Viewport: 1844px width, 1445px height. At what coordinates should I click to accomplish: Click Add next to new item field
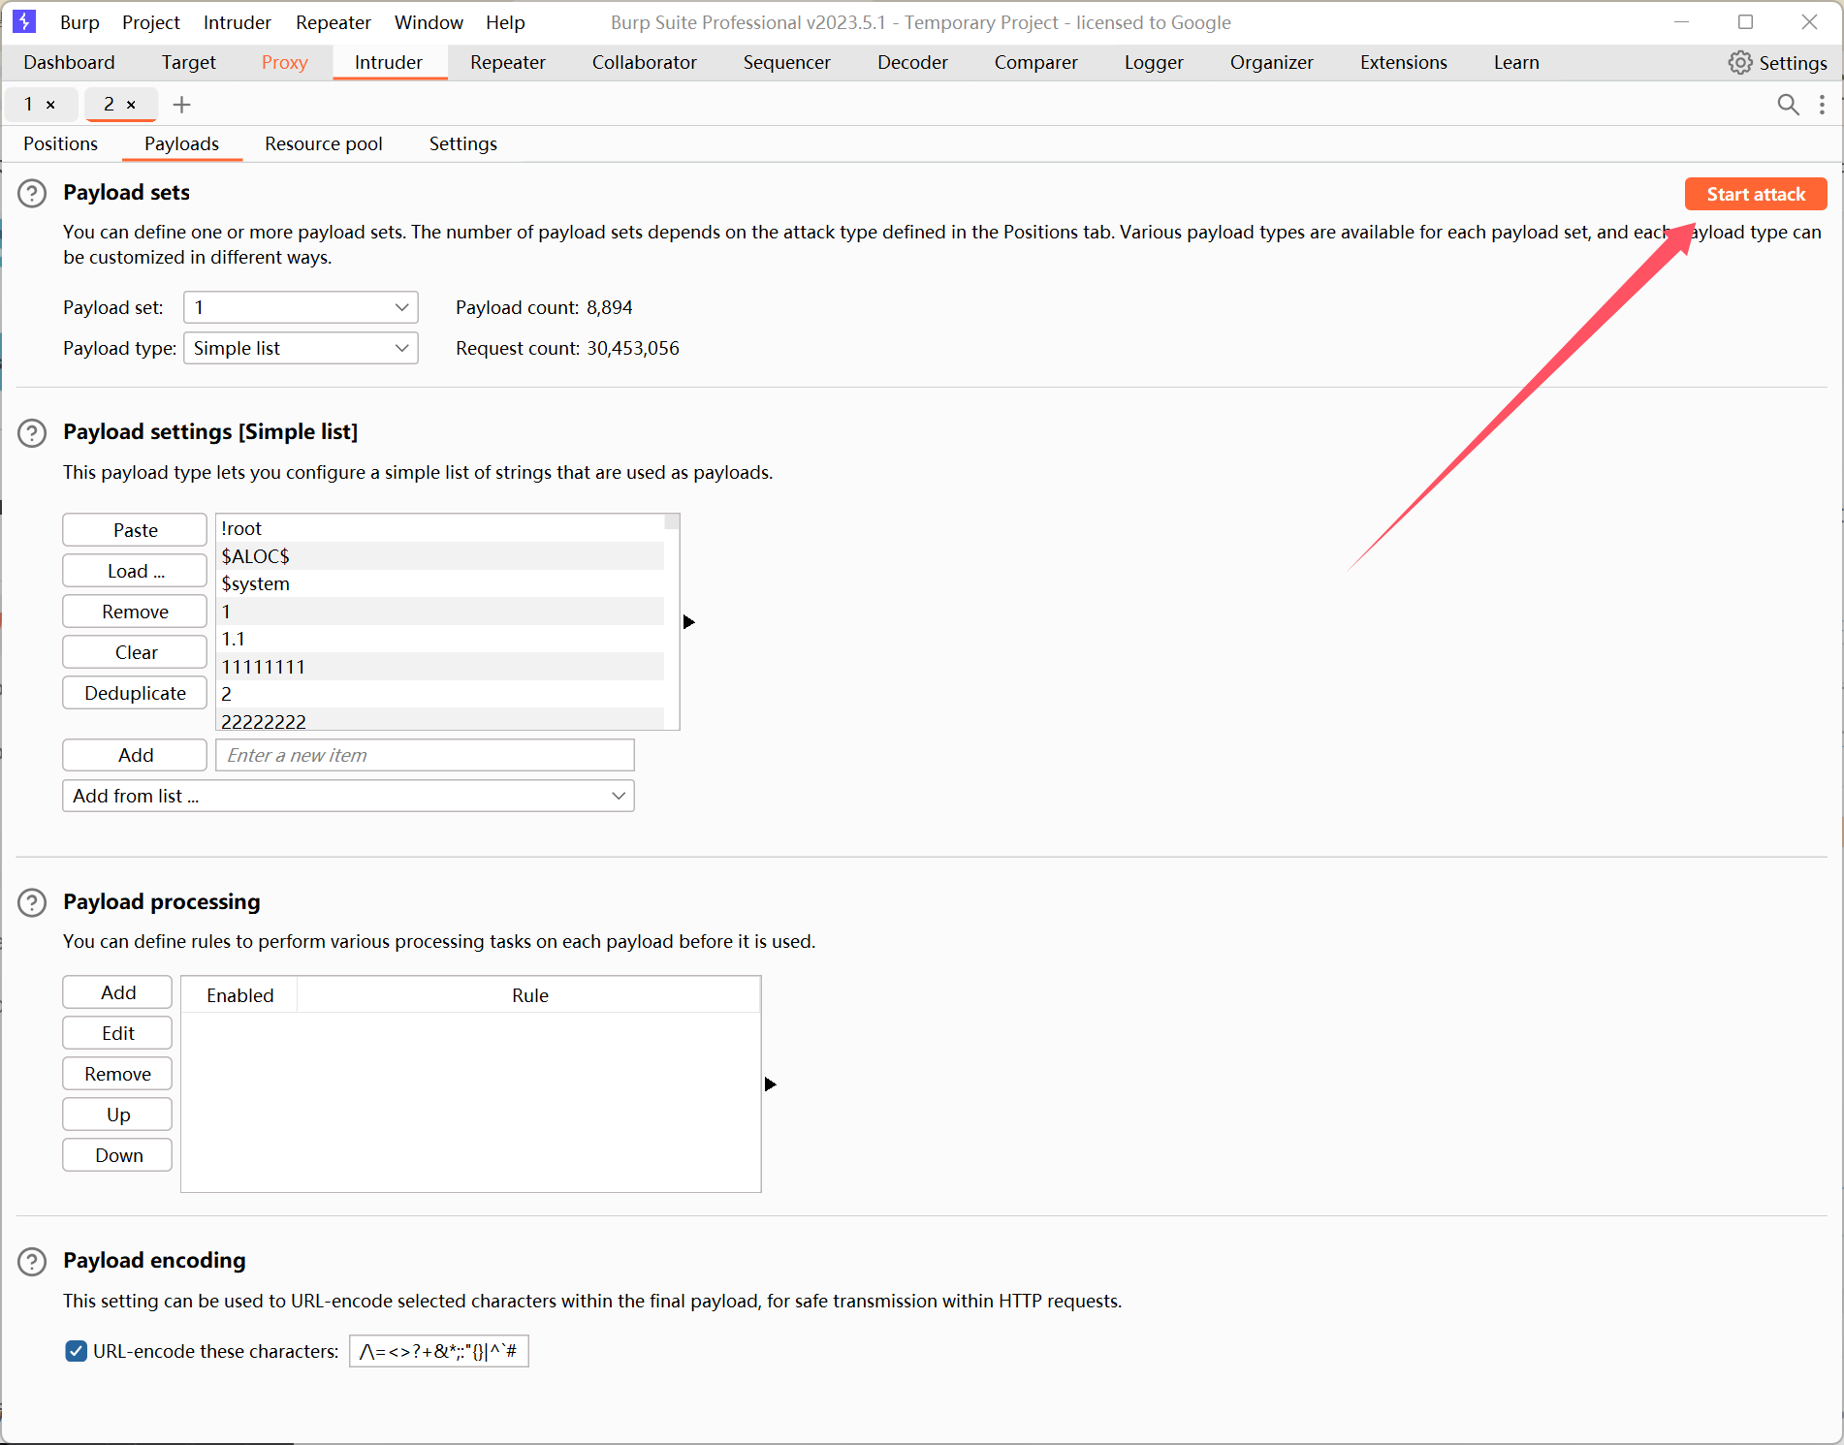click(135, 755)
